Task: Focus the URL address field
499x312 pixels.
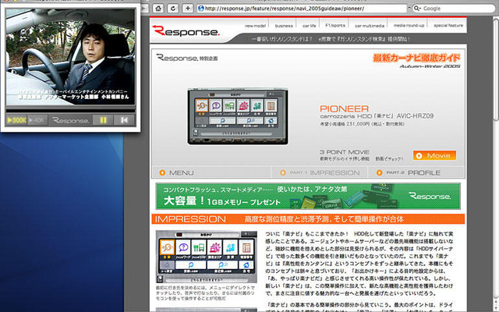Action: 302,9
